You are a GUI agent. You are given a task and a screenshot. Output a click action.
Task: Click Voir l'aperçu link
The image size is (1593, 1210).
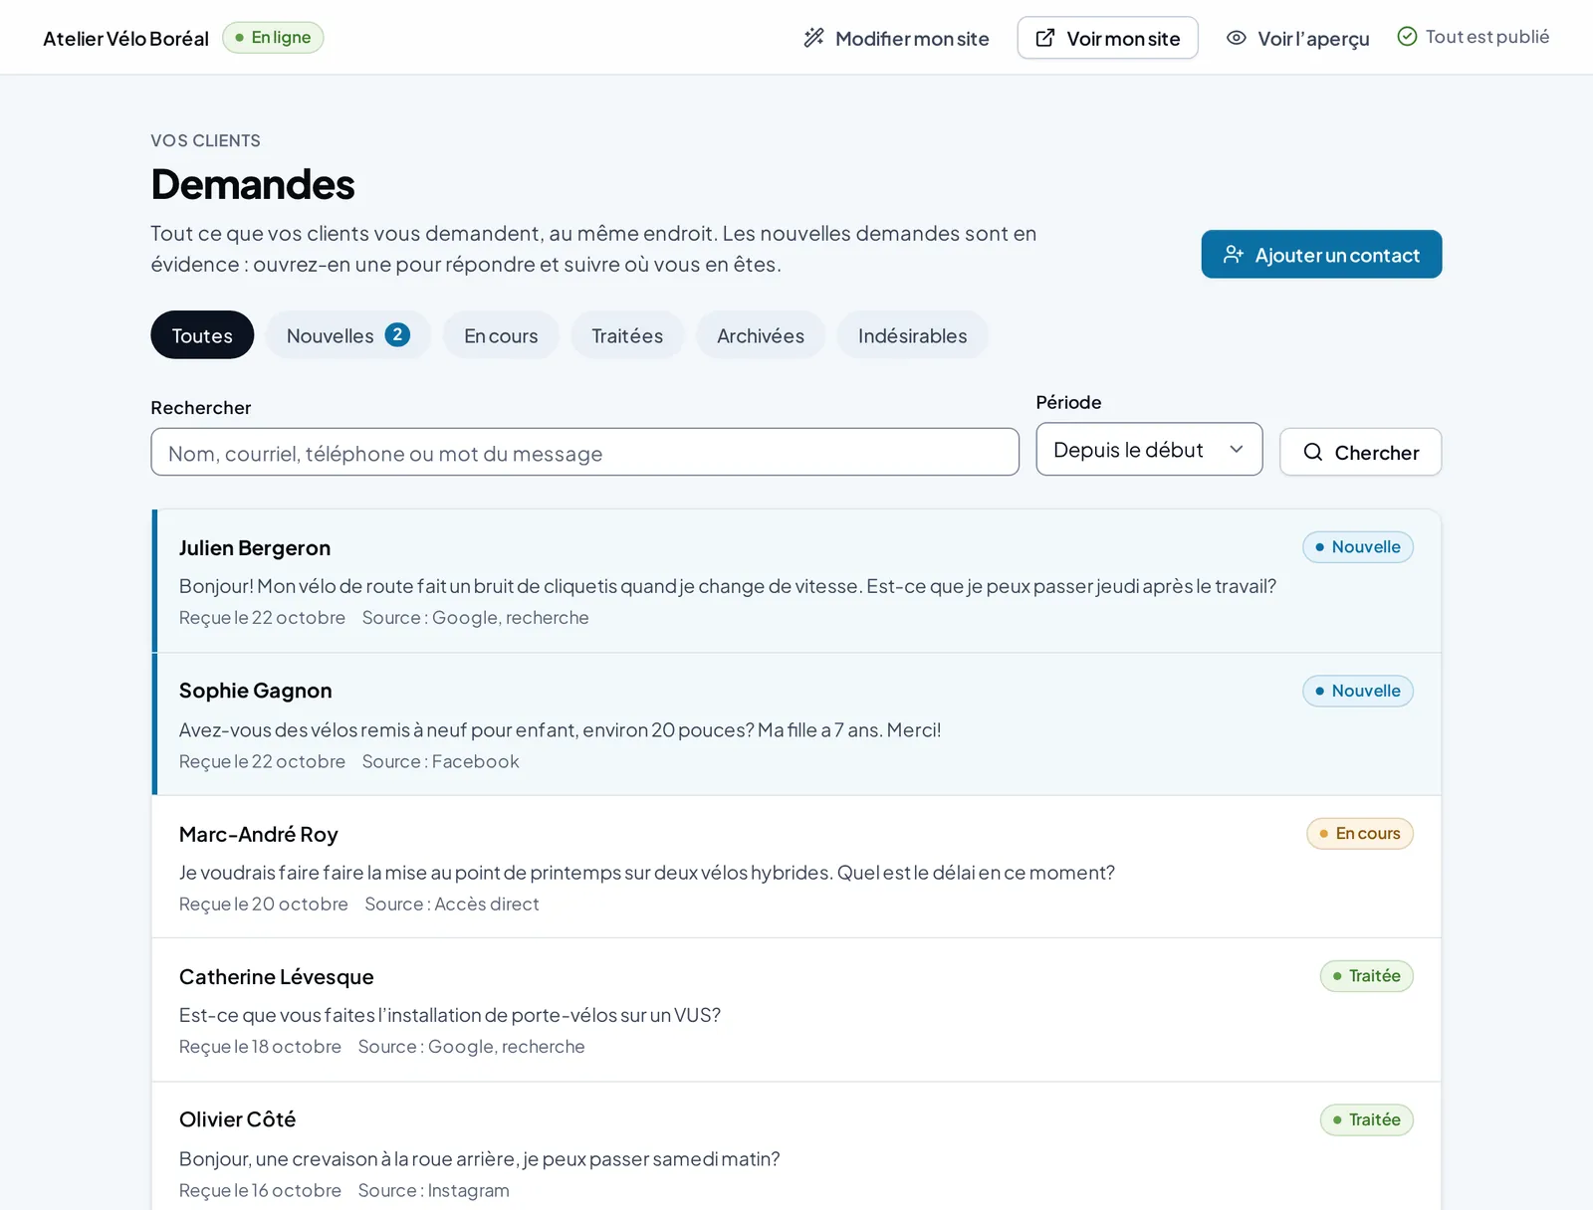(1297, 38)
